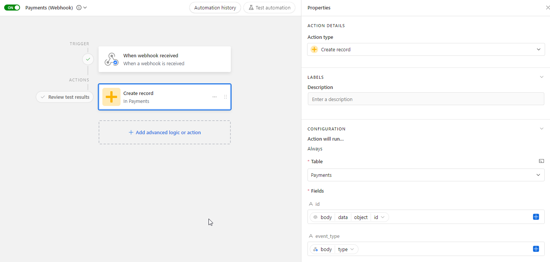Screen dimensions: 550x262
Task: Click the blue plus for id field
Action: tap(536, 217)
